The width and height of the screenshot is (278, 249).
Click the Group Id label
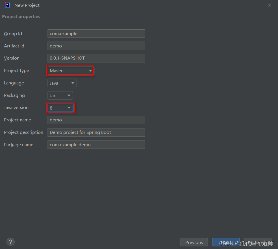tap(13, 34)
